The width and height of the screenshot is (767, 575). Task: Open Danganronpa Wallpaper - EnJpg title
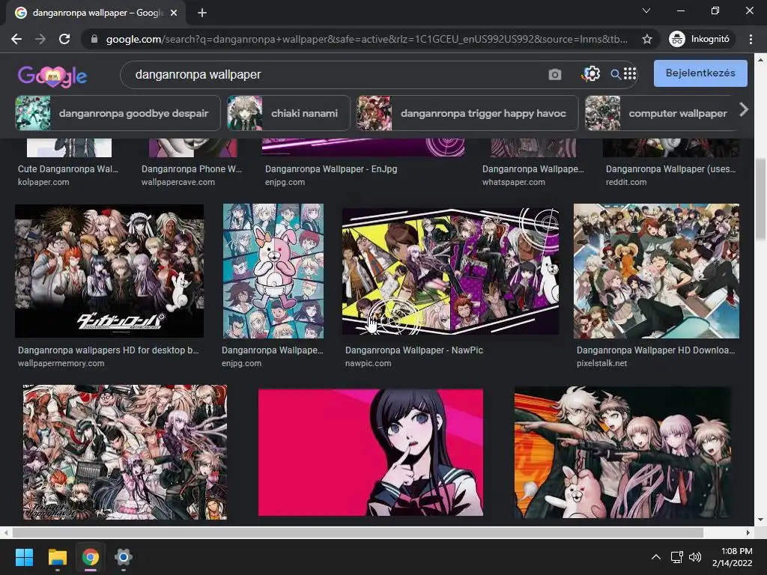coord(331,169)
